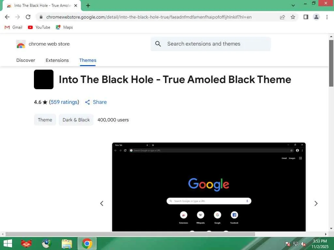Open the second taskbar application icon
Viewport: 334px width, 250px height.
coord(46,243)
